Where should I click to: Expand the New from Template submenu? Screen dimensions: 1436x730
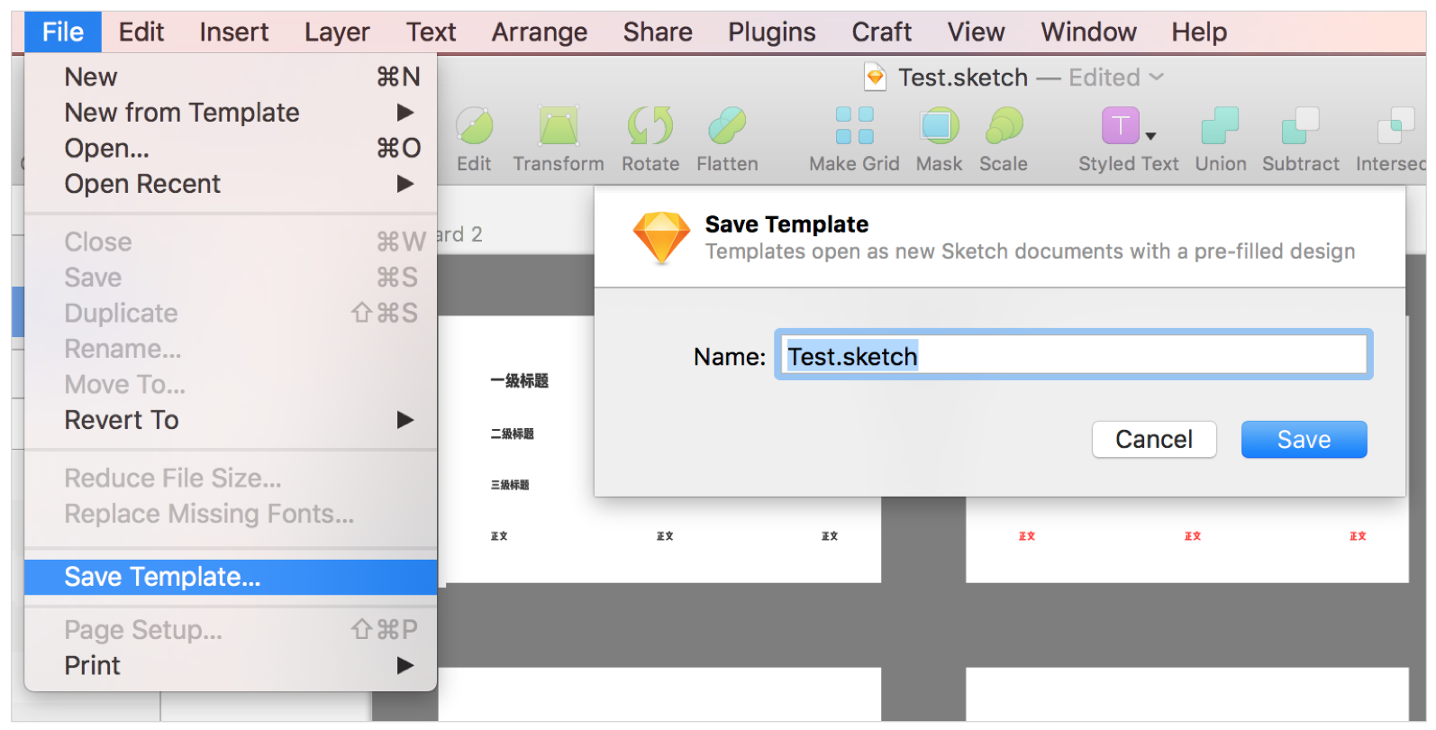405,113
